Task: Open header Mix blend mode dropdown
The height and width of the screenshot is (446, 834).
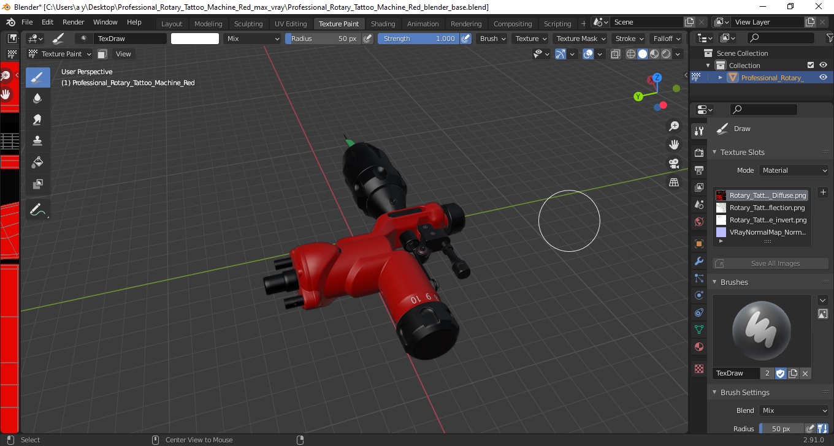Action: point(252,39)
